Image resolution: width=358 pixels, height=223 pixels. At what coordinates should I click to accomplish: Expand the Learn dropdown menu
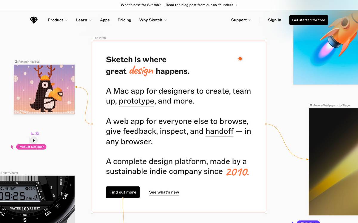point(84,20)
